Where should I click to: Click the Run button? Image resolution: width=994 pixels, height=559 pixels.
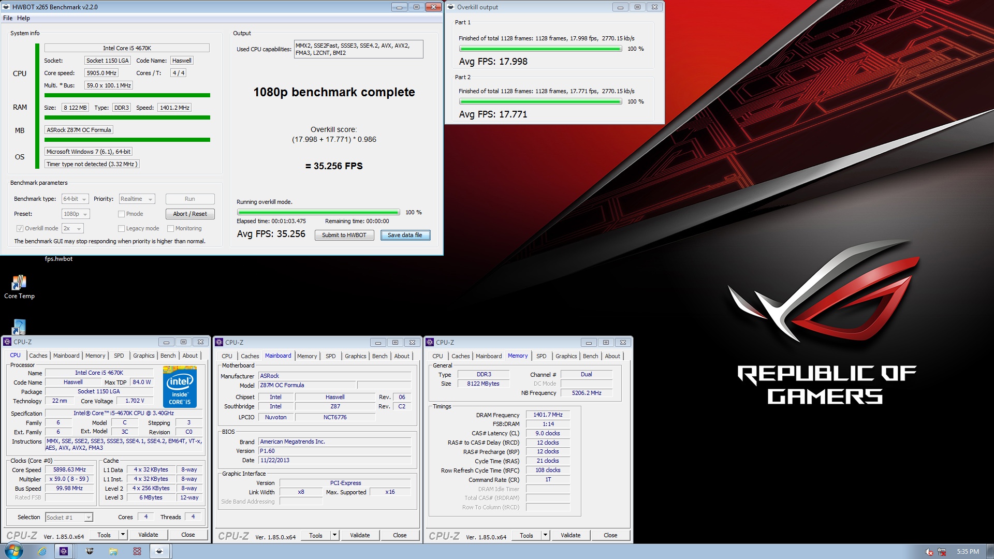[190, 199]
